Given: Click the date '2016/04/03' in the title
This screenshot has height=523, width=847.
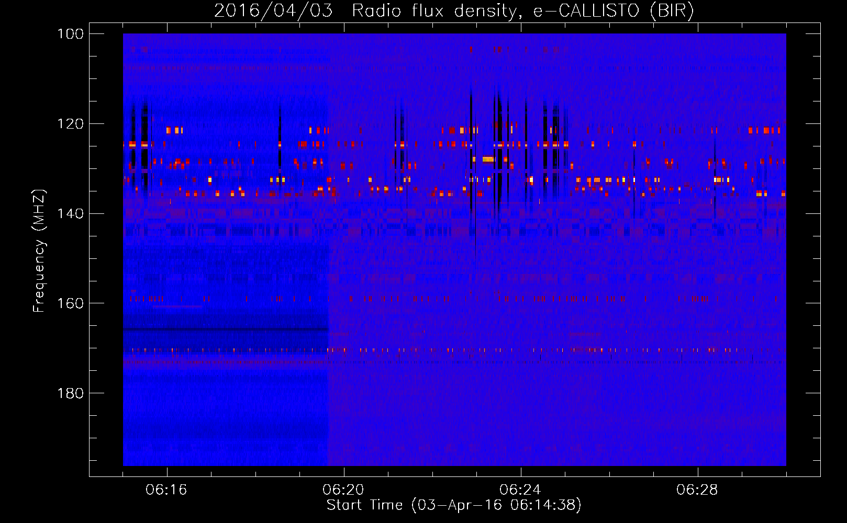Looking at the screenshot, I should click(x=273, y=11).
